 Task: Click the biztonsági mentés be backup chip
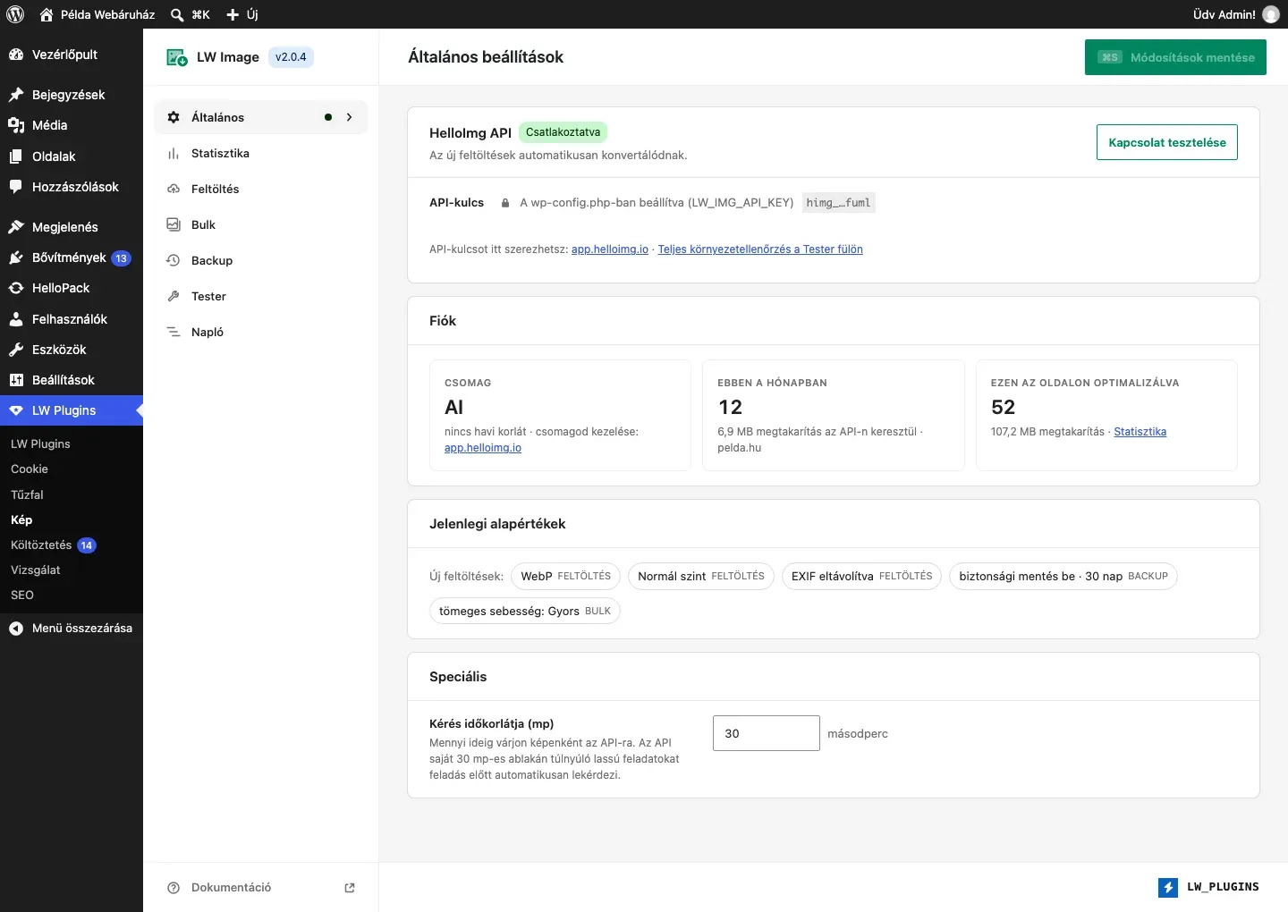(1063, 576)
